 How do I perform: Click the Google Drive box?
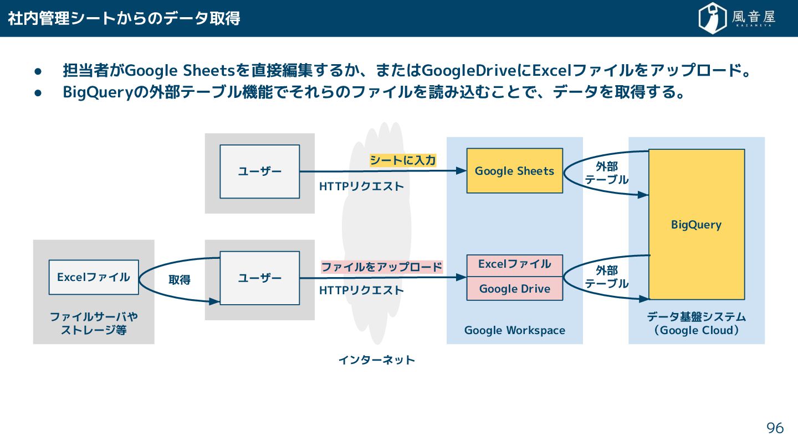514,289
